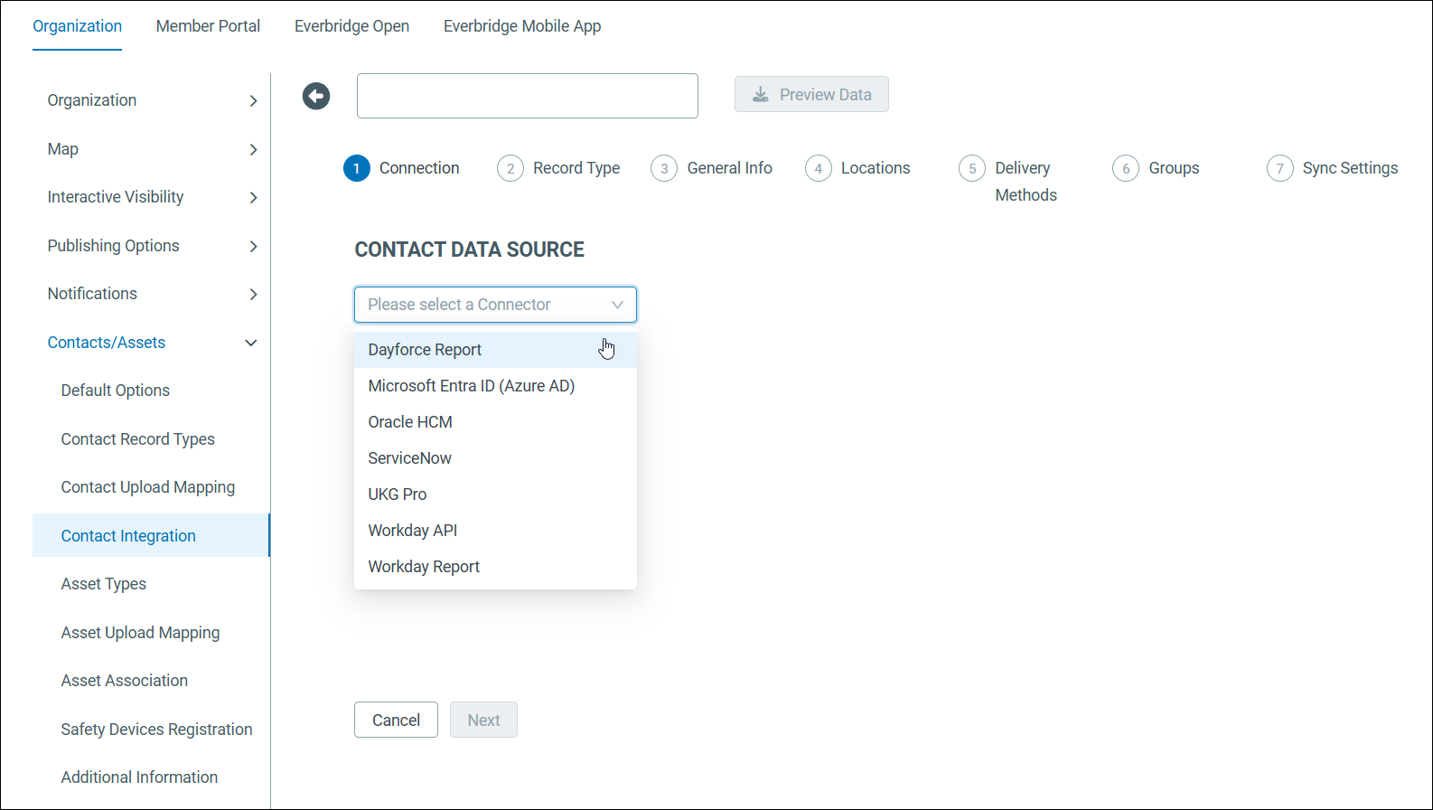
Task: Select Workday API connector
Action: click(x=495, y=531)
